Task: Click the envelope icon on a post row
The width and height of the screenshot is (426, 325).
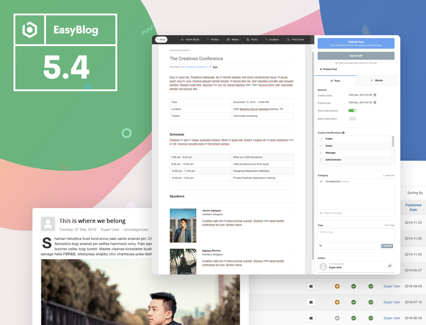Action: click(x=311, y=286)
